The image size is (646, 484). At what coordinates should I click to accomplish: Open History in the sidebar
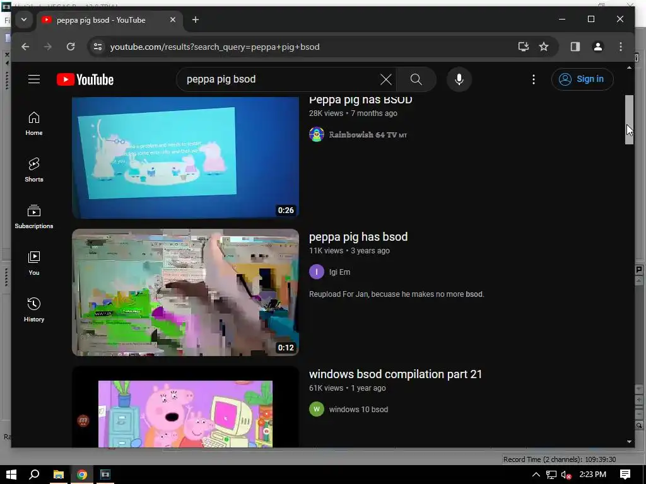34,310
